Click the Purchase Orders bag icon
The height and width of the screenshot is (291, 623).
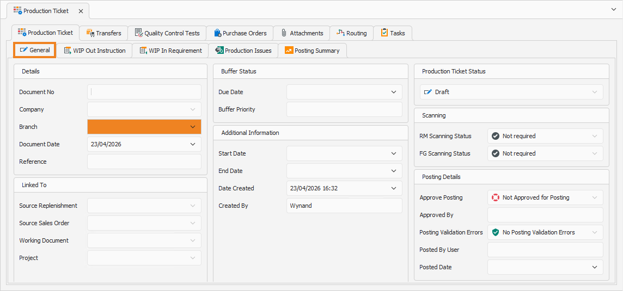click(x=217, y=33)
